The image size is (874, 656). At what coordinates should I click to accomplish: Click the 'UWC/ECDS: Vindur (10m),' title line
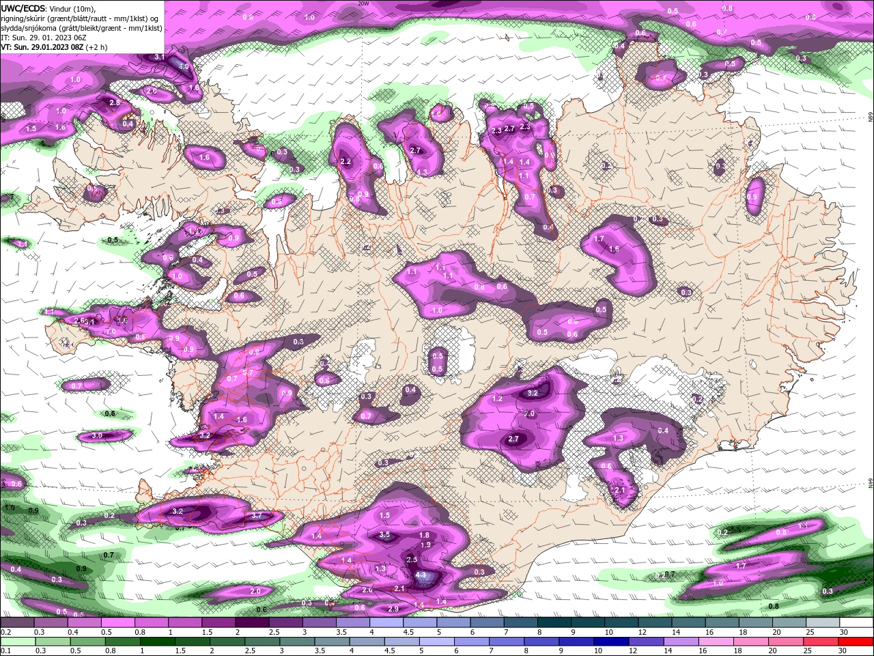coord(48,8)
